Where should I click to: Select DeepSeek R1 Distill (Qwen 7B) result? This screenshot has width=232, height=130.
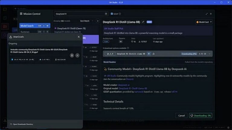(71, 28)
